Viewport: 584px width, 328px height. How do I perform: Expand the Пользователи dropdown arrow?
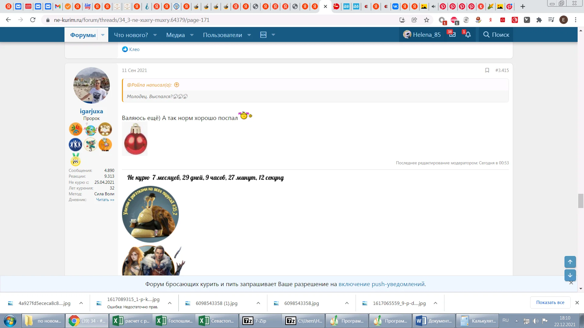[249, 35]
